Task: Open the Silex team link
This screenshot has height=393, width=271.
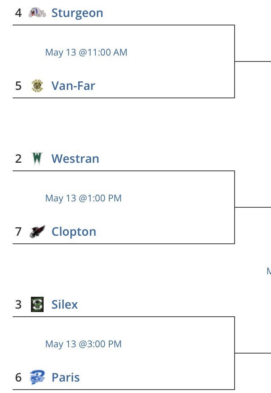Action: click(64, 304)
